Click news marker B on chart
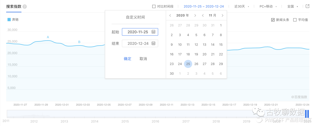The height and width of the screenshot is (126, 315). (x=79, y=42)
